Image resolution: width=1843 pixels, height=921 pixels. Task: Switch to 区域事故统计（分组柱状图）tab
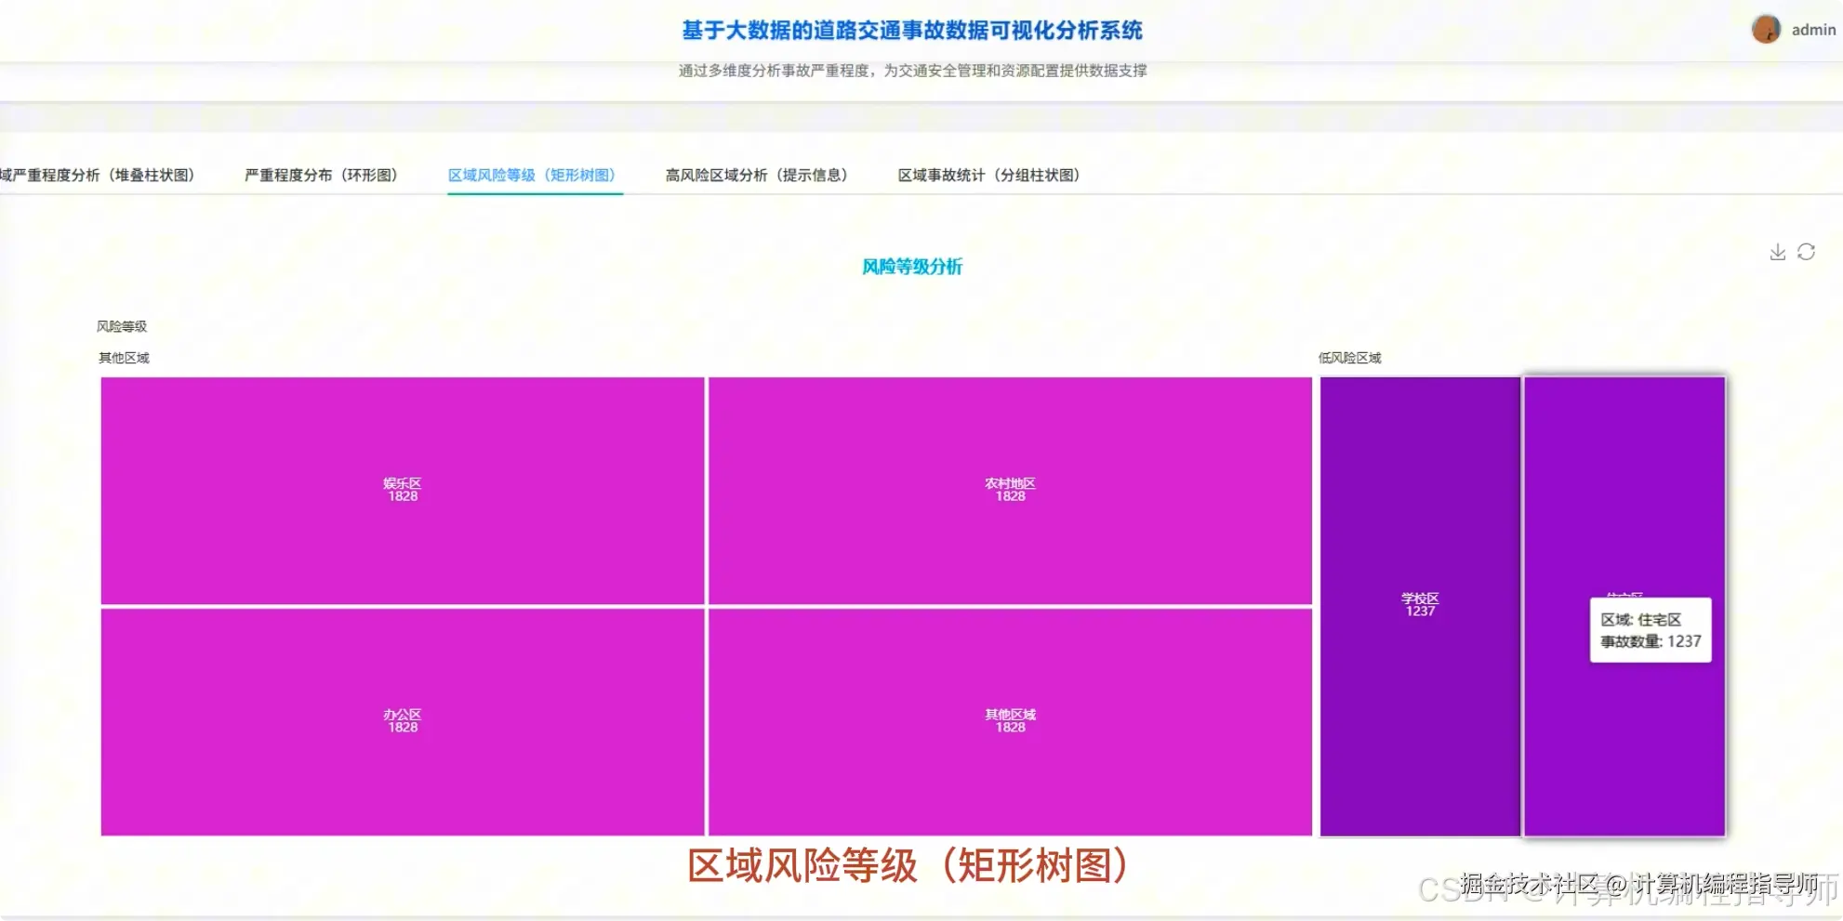coord(989,175)
